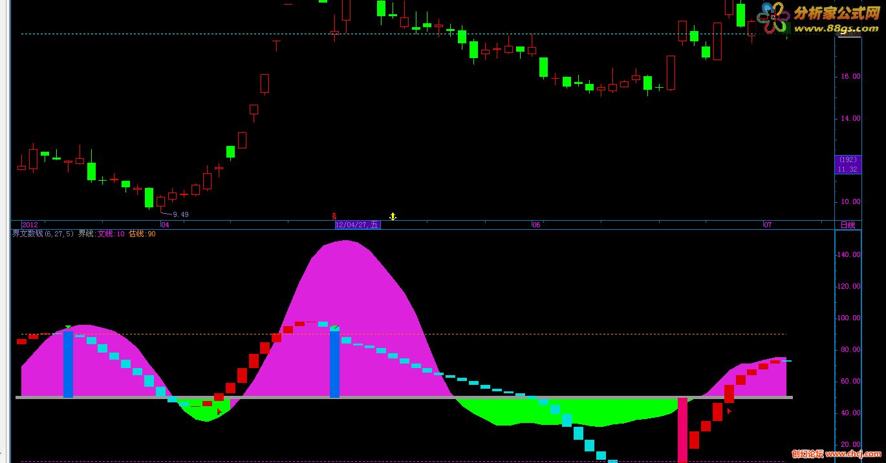The image size is (886, 463).
Task: Click the 9.49 low price label
Action: coord(180,214)
